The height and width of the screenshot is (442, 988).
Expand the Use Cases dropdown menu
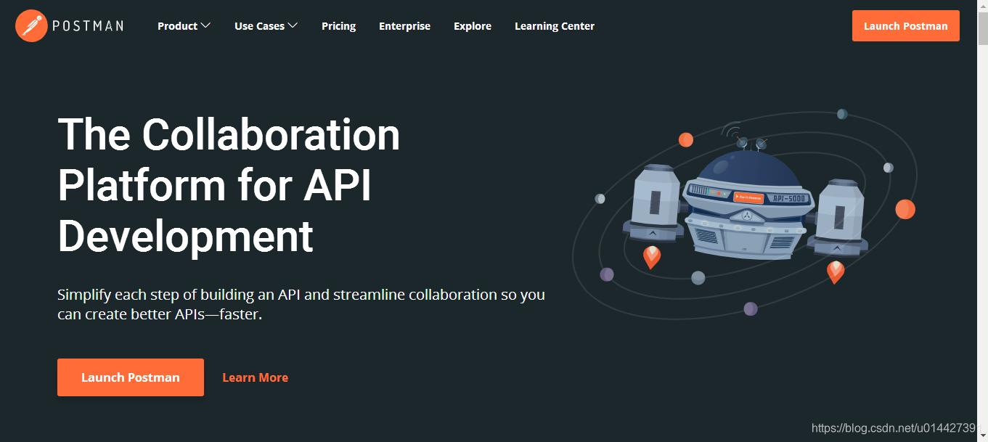pos(266,26)
